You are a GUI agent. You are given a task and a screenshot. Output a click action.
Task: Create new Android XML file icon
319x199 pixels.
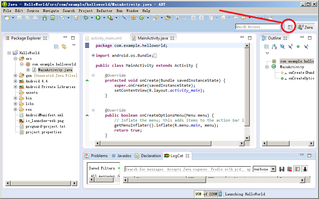coord(77,18)
